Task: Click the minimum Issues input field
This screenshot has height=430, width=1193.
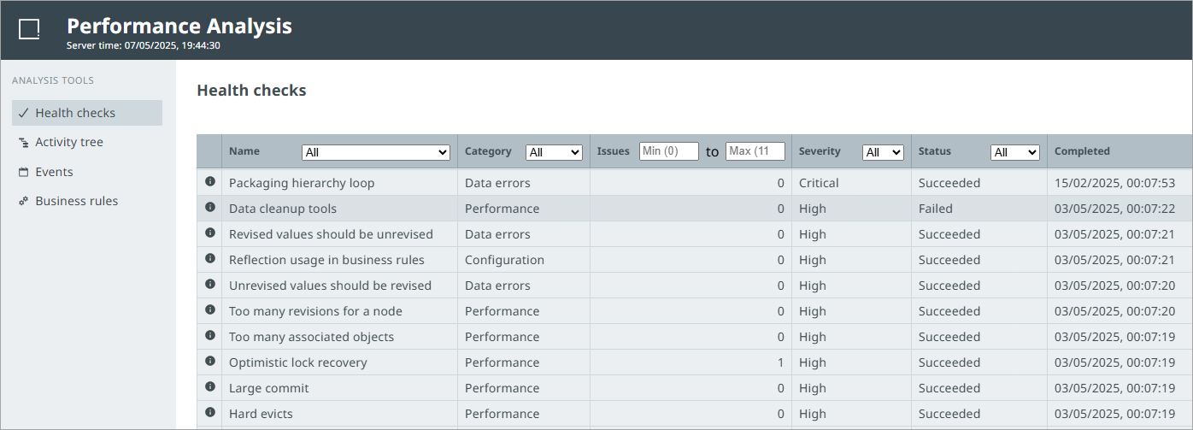Action: tap(668, 151)
